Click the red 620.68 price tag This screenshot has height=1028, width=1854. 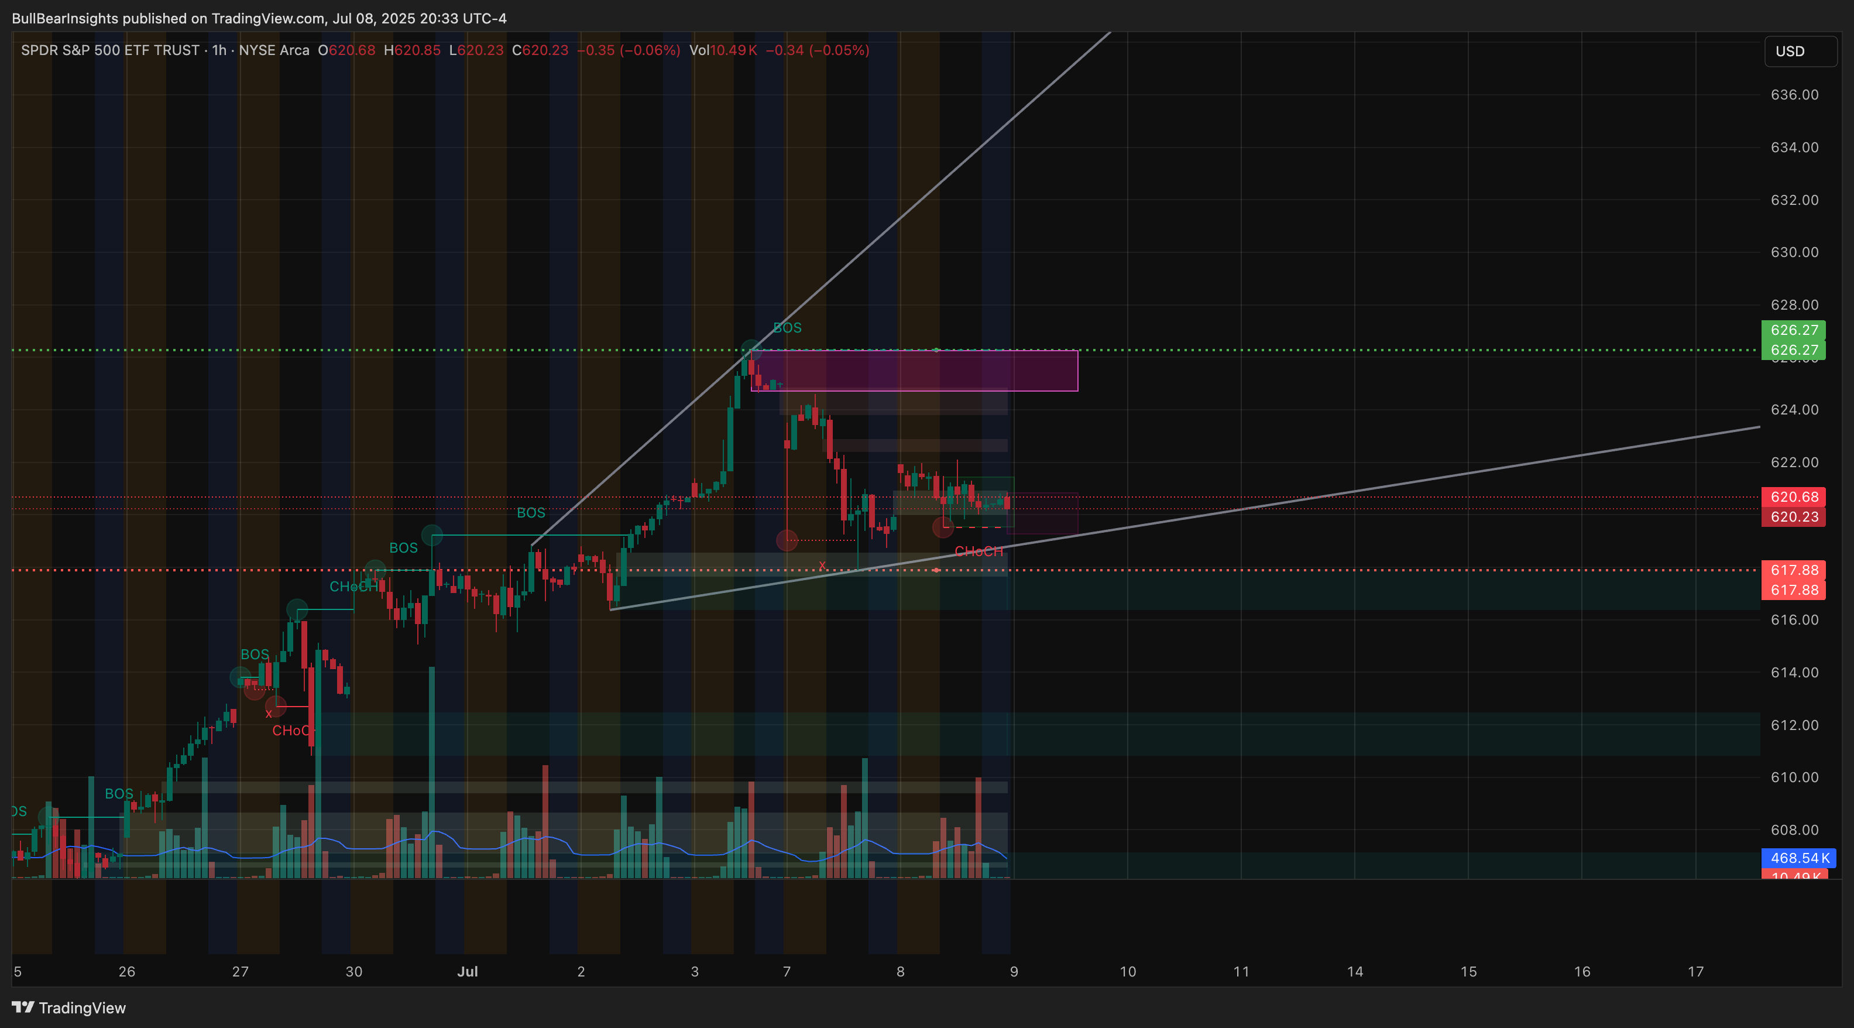pyautogui.click(x=1793, y=496)
